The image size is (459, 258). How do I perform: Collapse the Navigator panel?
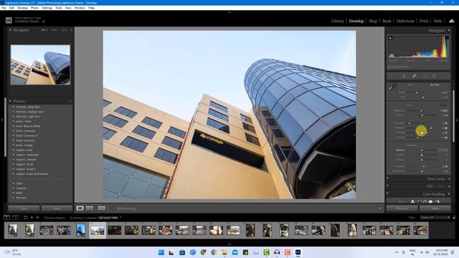[10, 30]
